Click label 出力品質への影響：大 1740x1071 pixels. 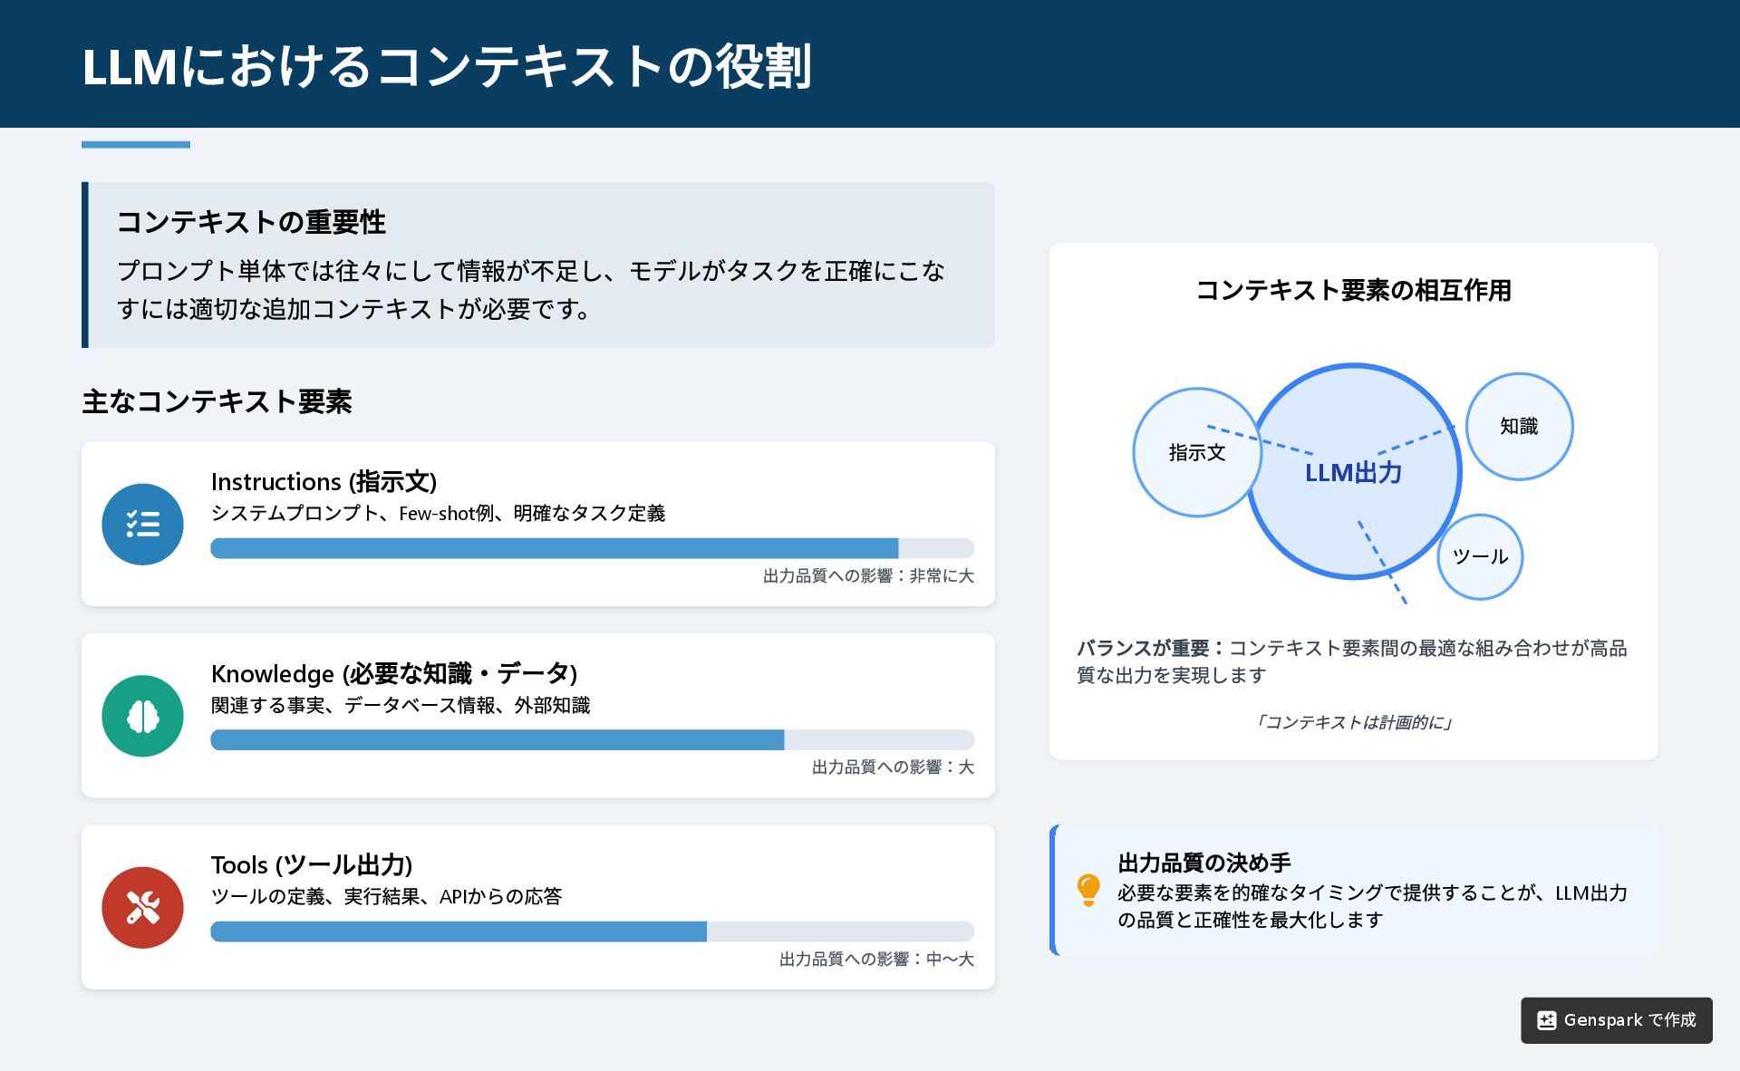(893, 767)
